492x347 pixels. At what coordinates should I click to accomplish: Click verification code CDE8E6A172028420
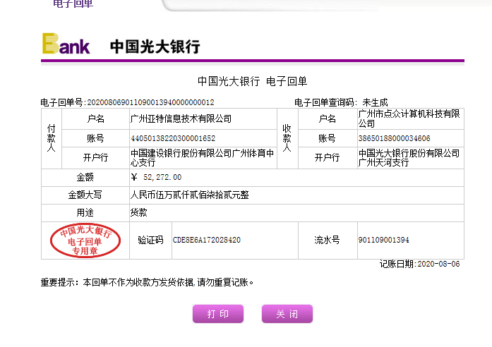coord(206,240)
